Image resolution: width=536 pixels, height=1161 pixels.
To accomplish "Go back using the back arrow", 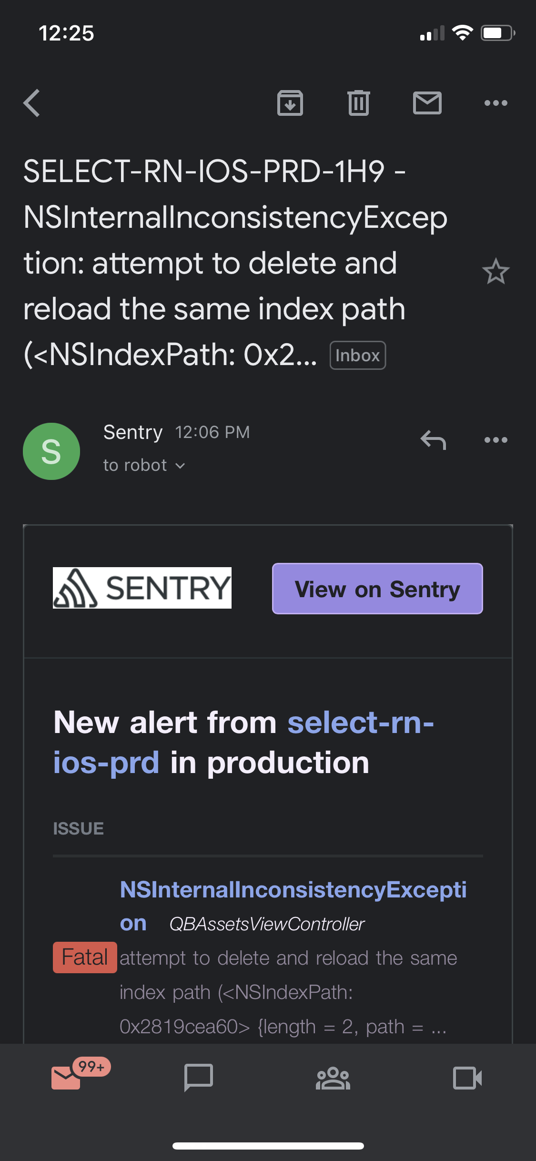I will (x=32, y=103).
